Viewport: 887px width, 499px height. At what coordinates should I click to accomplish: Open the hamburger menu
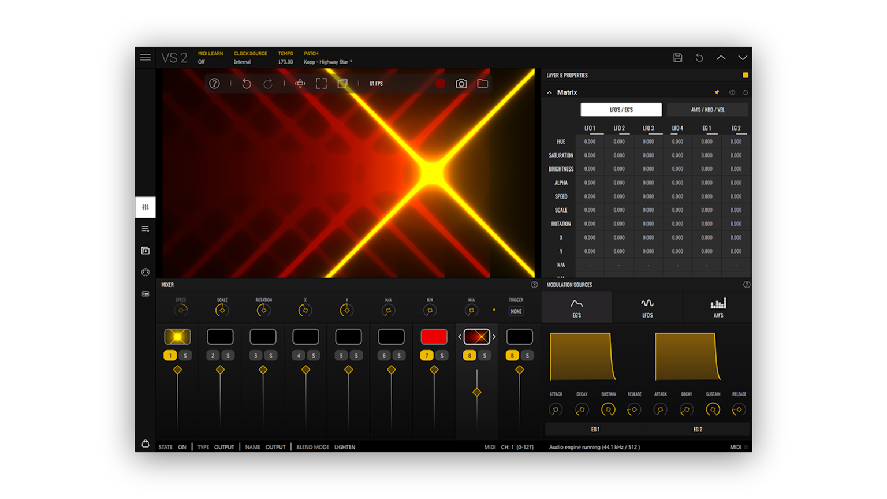coord(146,57)
